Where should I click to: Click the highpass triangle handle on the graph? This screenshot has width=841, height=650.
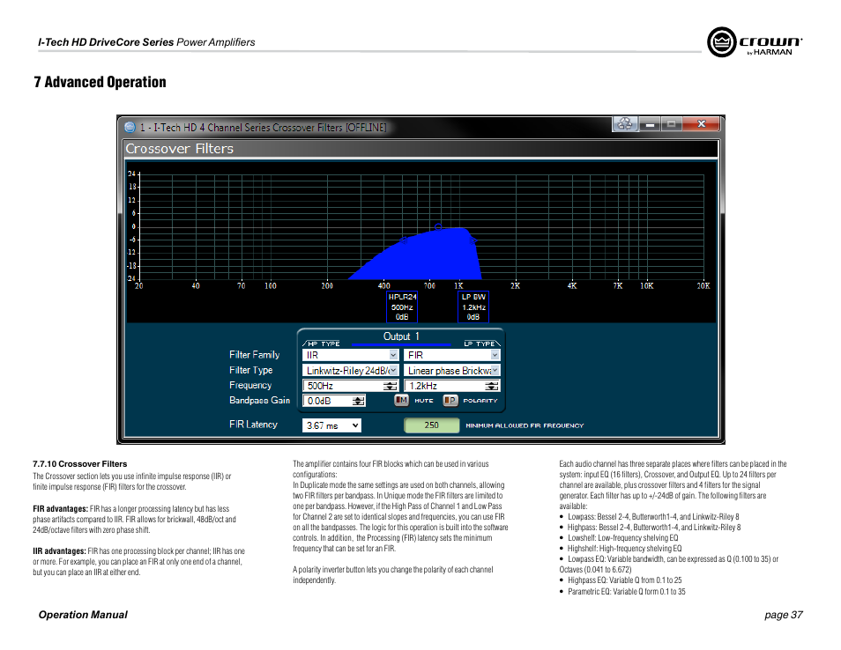coord(404,240)
